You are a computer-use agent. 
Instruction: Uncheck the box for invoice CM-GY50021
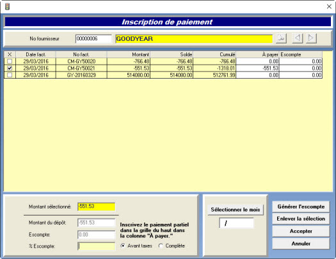point(10,68)
